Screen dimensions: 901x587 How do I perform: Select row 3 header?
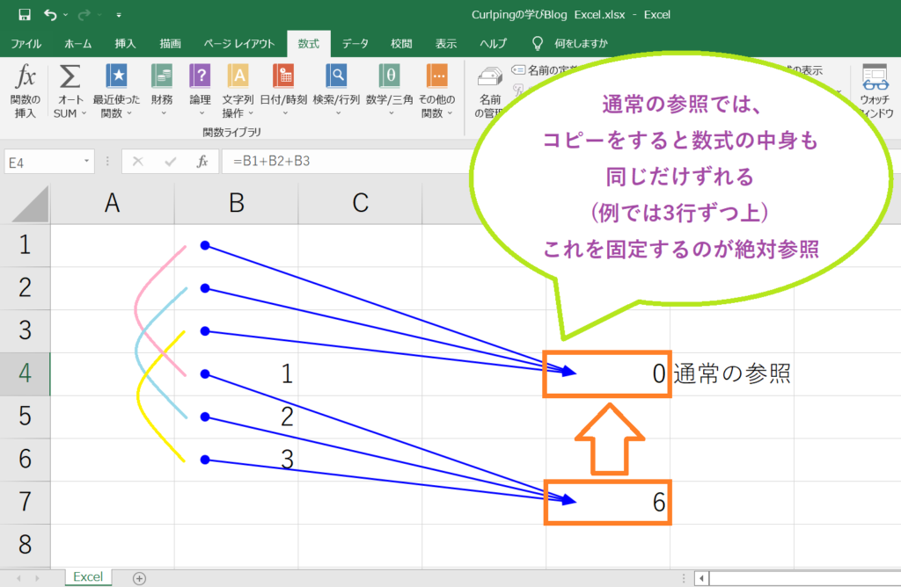click(x=25, y=331)
